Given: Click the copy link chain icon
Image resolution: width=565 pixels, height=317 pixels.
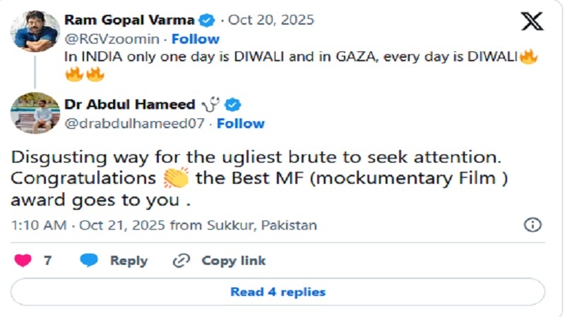Looking at the screenshot, I should (x=182, y=261).
